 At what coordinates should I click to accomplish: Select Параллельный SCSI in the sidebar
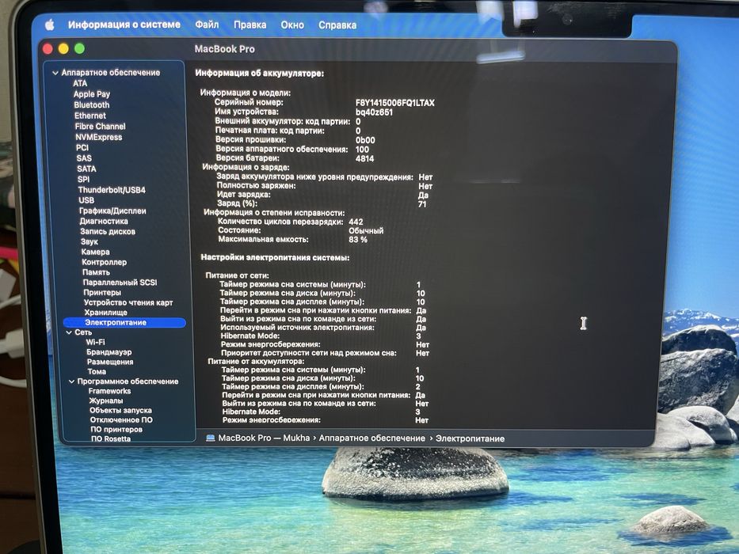tap(120, 283)
